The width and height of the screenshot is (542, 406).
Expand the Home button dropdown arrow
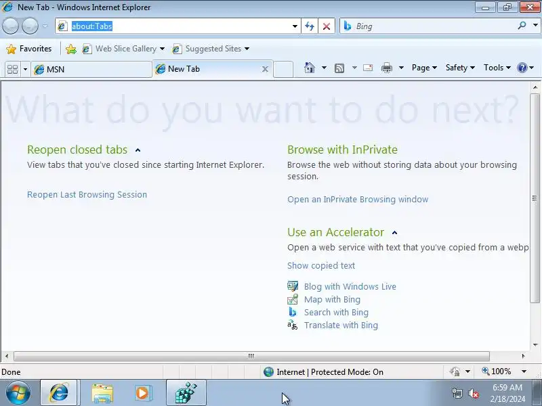tap(324, 68)
